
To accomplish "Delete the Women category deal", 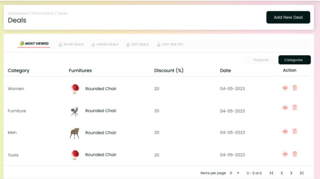I will click(x=295, y=88).
